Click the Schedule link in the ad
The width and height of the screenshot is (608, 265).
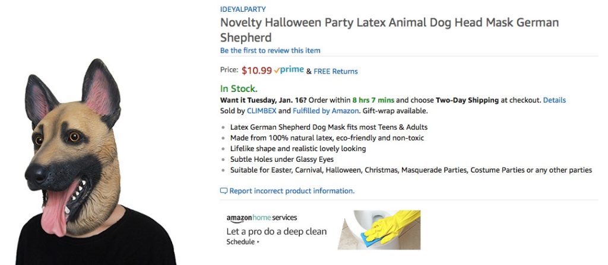pos(242,242)
